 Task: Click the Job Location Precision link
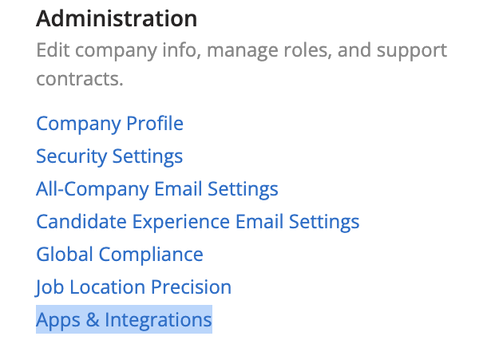tap(133, 287)
